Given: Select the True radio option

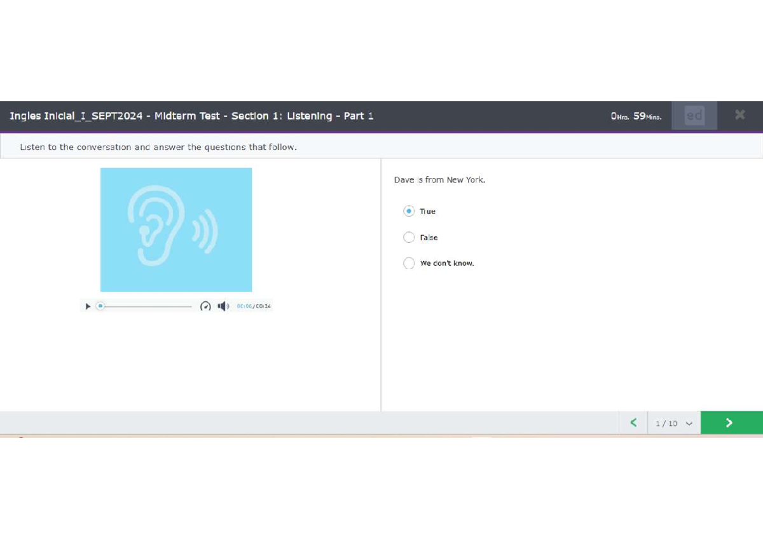Looking at the screenshot, I should (409, 211).
